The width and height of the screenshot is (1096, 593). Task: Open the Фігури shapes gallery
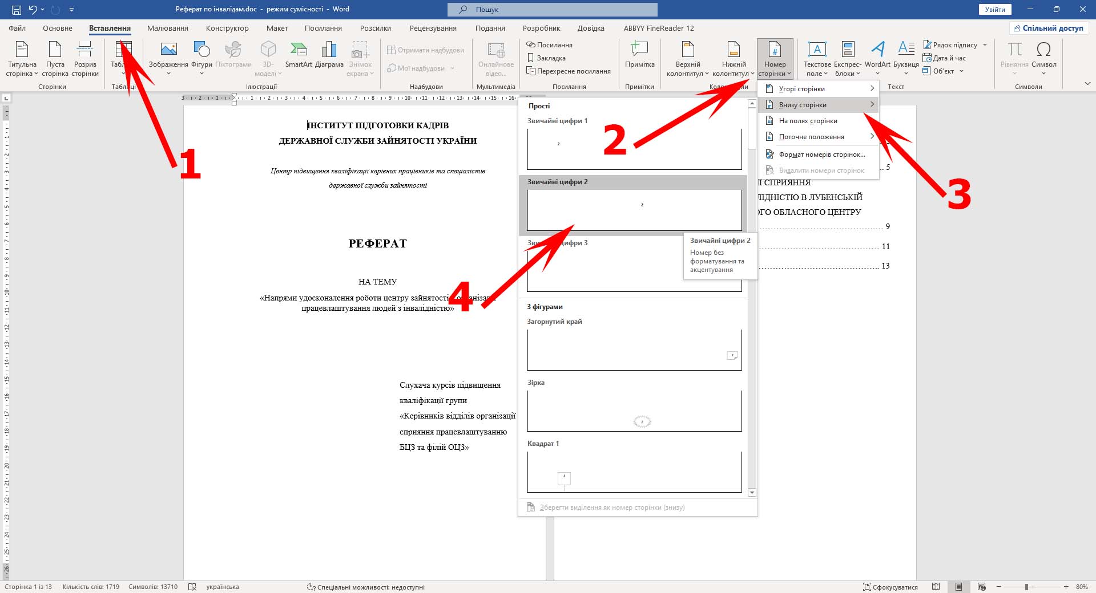click(202, 59)
